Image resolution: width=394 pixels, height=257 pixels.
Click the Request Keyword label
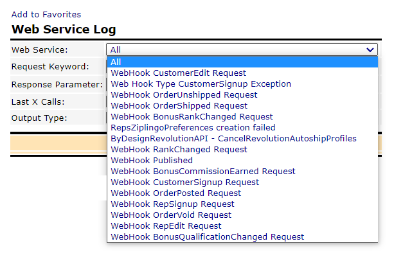50,67
